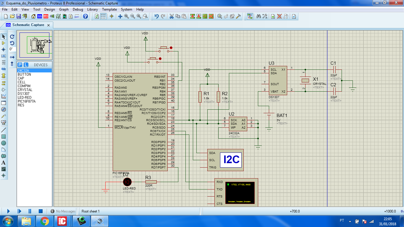The height and width of the screenshot is (227, 404).
Task: Select the Buses Mode tool
Action: (x=4, y=69)
